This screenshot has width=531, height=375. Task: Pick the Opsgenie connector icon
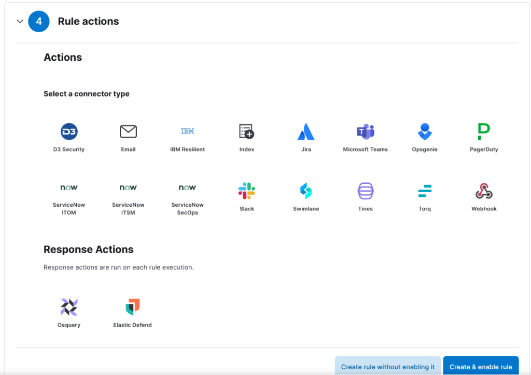(425, 131)
